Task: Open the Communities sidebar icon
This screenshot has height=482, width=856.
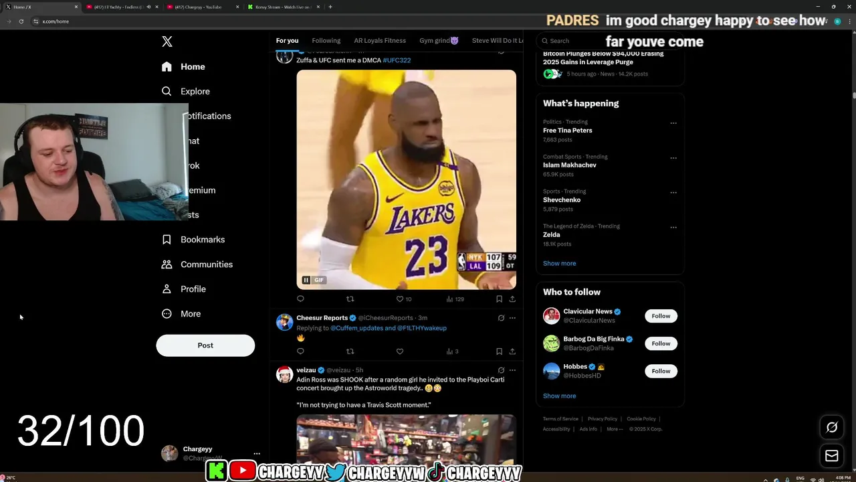Action: pos(167,264)
